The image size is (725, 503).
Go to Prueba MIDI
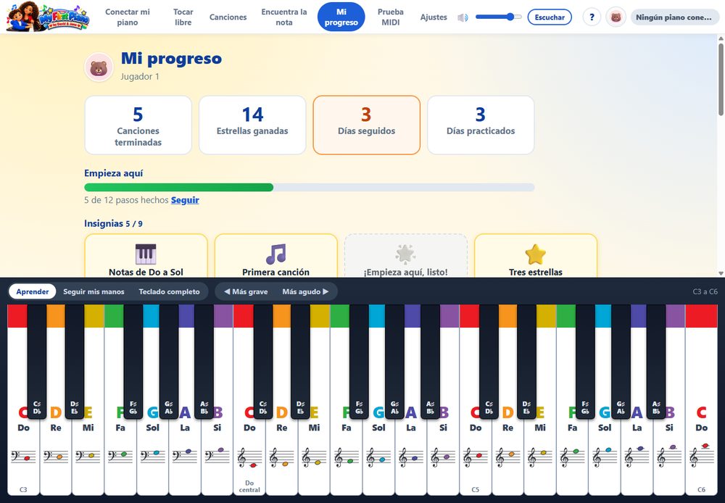(390, 17)
